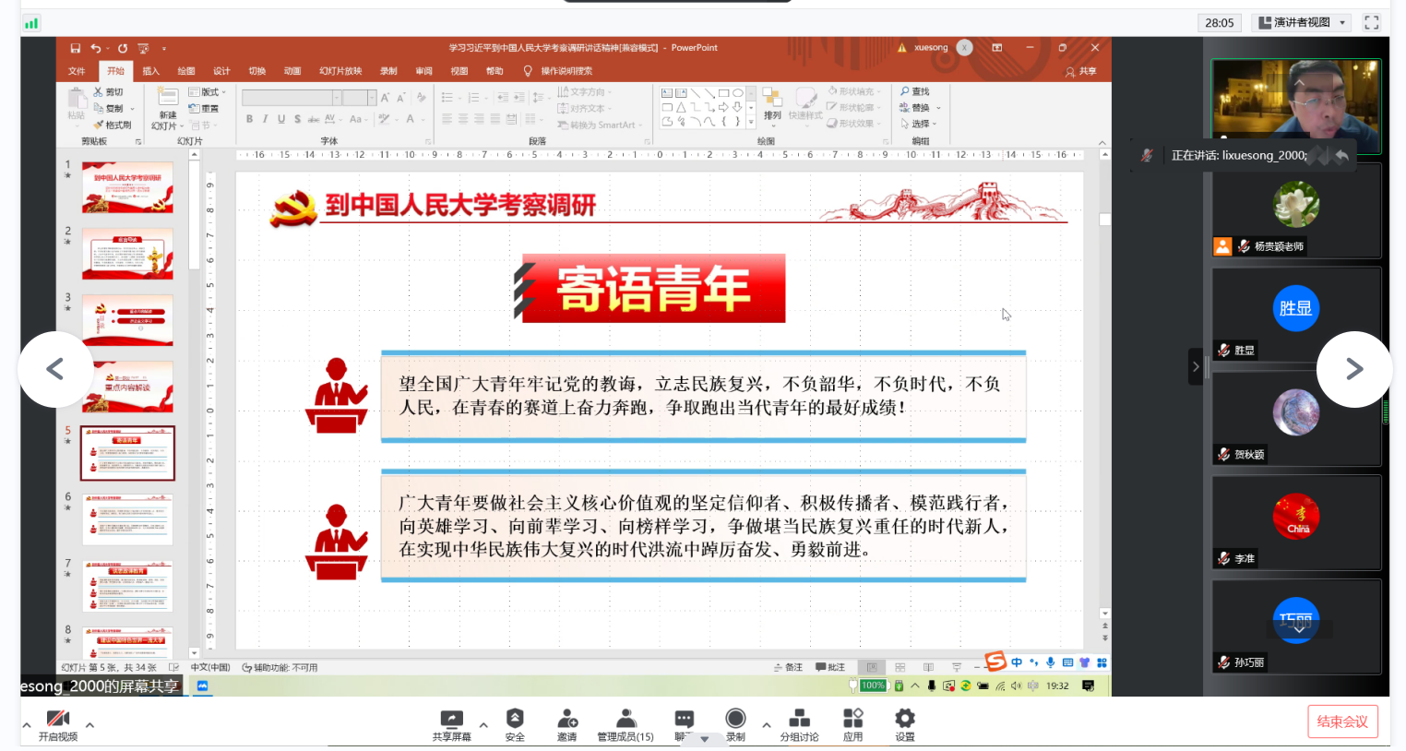Screen dimensions: 1406x751
Task: Toggle the Notes (备注) pane
Action: [x=788, y=667]
